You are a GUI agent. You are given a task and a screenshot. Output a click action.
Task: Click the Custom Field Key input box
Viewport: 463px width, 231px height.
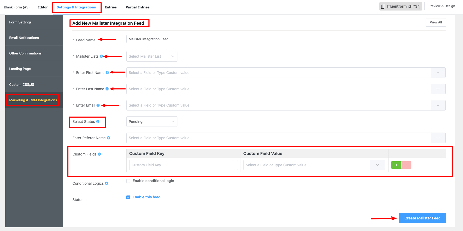tap(183, 165)
